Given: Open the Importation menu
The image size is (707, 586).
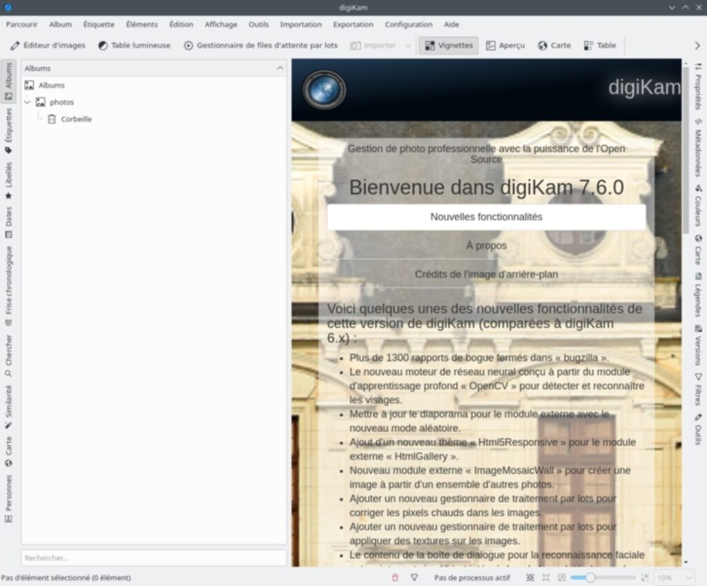Looking at the screenshot, I should click(x=301, y=24).
